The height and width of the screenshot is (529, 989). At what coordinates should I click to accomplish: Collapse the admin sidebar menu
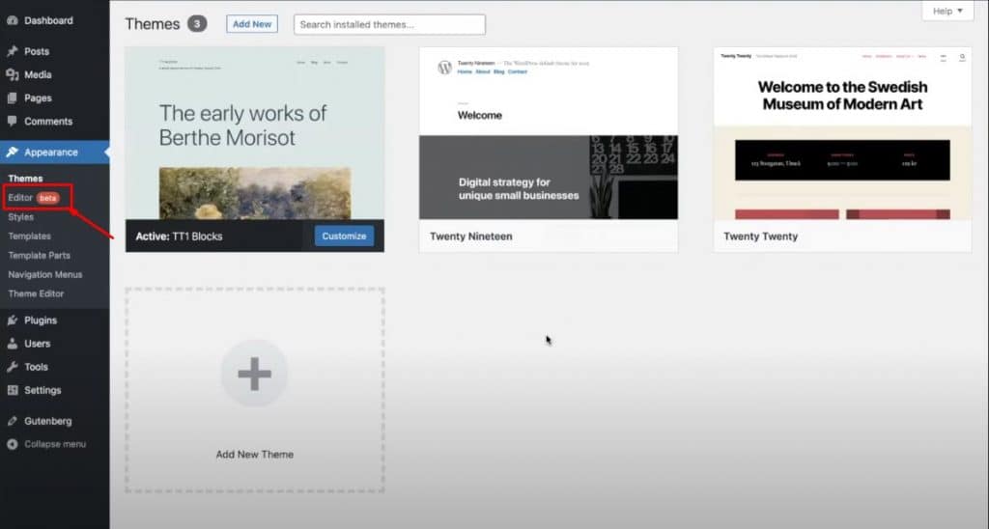54,444
